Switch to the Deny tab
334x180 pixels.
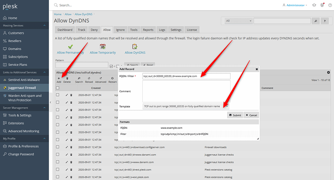point(94,30)
